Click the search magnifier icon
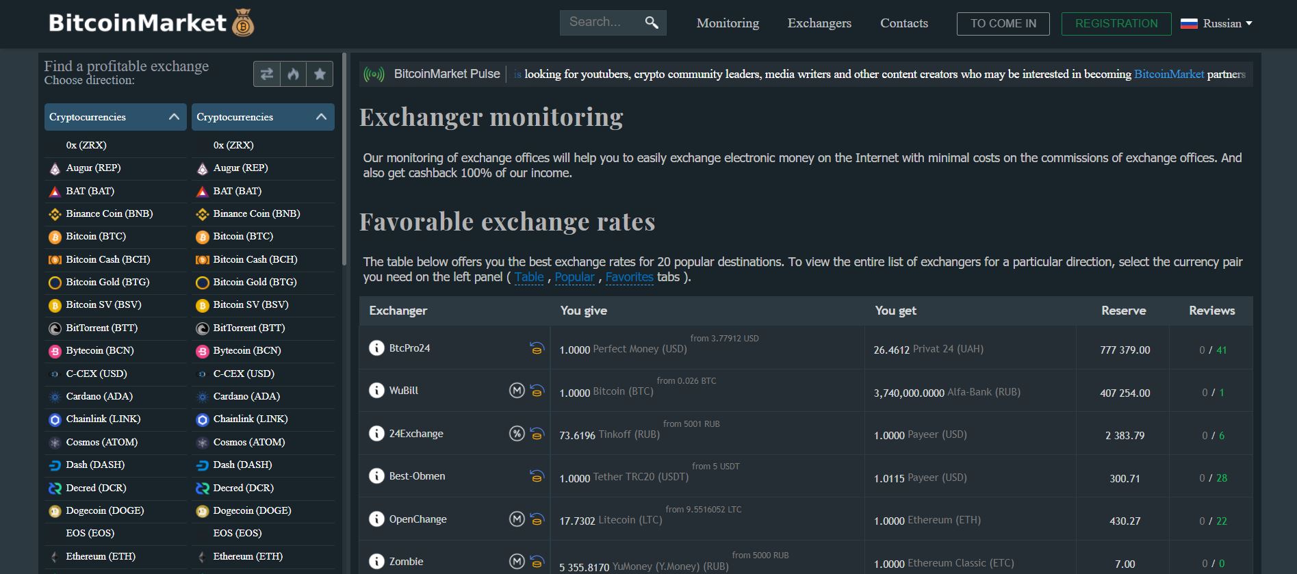 652,23
